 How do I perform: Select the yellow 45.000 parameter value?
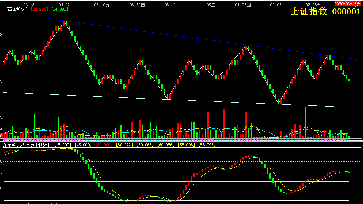pyautogui.click(x=83, y=145)
